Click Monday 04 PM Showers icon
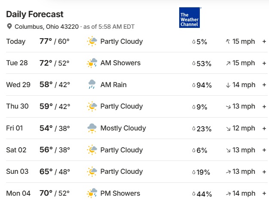The image size is (269, 203). tap(92, 193)
